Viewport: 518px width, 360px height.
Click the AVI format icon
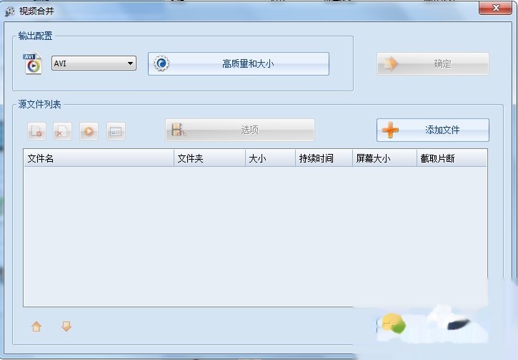(x=33, y=63)
